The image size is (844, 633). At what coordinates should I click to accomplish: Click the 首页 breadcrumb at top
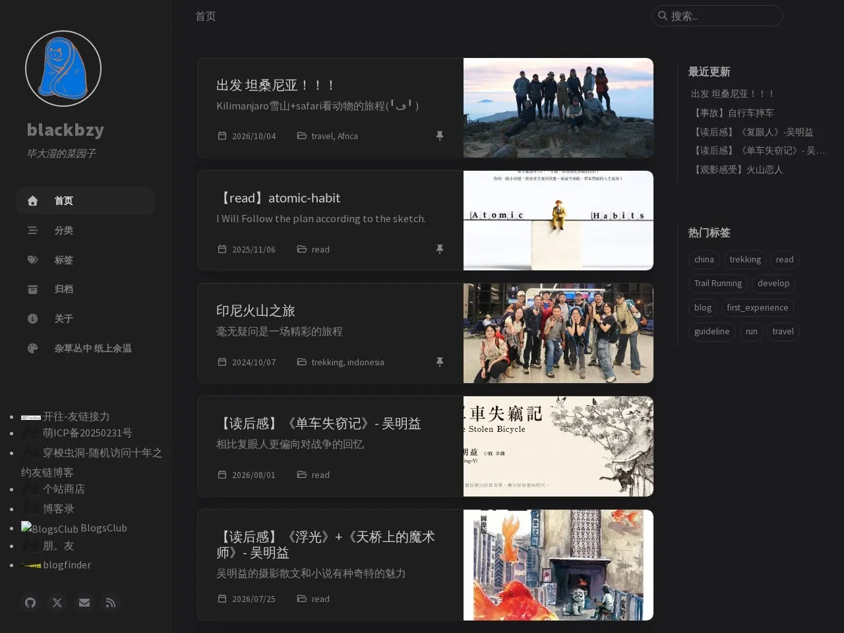pos(206,16)
